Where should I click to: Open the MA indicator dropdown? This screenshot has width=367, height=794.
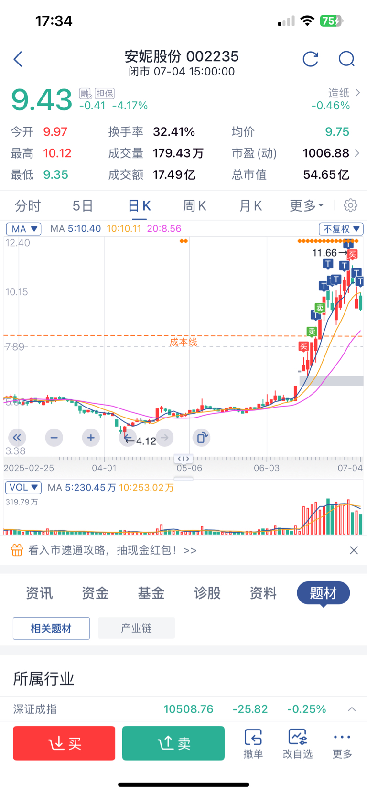(24, 229)
